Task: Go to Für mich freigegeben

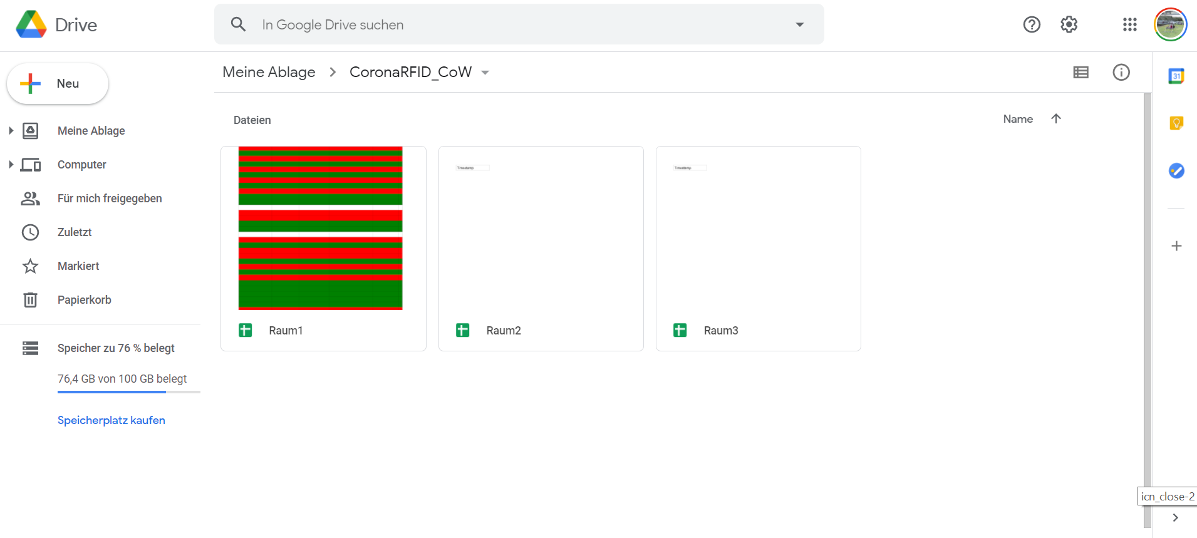Action: click(x=109, y=199)
